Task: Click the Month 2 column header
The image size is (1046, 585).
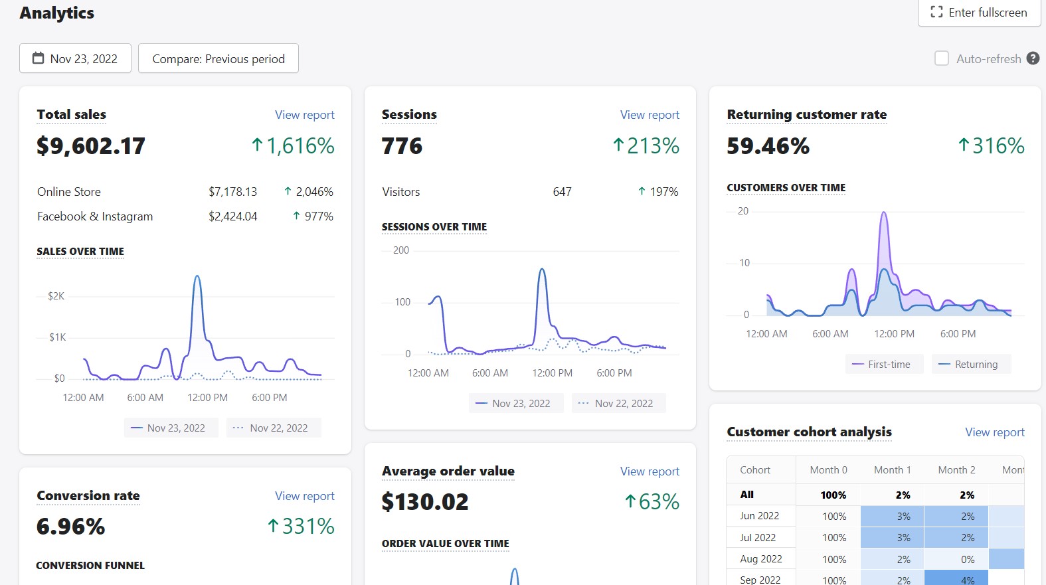Action: [x=956, y=469]
